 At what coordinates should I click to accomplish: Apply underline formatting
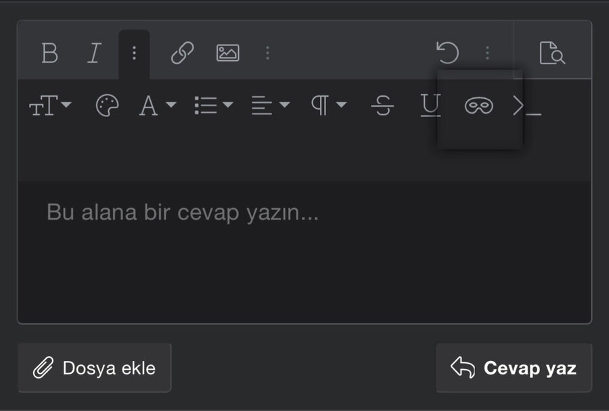pyautogui.click(x=430, y=105)
